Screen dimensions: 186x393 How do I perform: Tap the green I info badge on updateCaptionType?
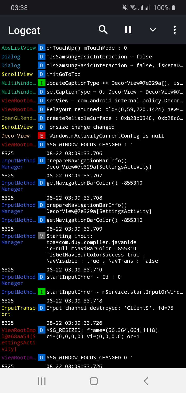coord(41,83)
